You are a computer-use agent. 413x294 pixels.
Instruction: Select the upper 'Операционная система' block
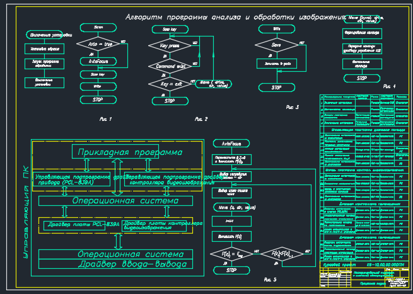pos(115,200)
